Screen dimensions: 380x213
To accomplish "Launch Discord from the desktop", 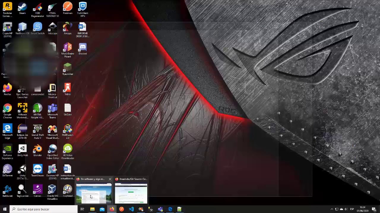I will (83, 49).
